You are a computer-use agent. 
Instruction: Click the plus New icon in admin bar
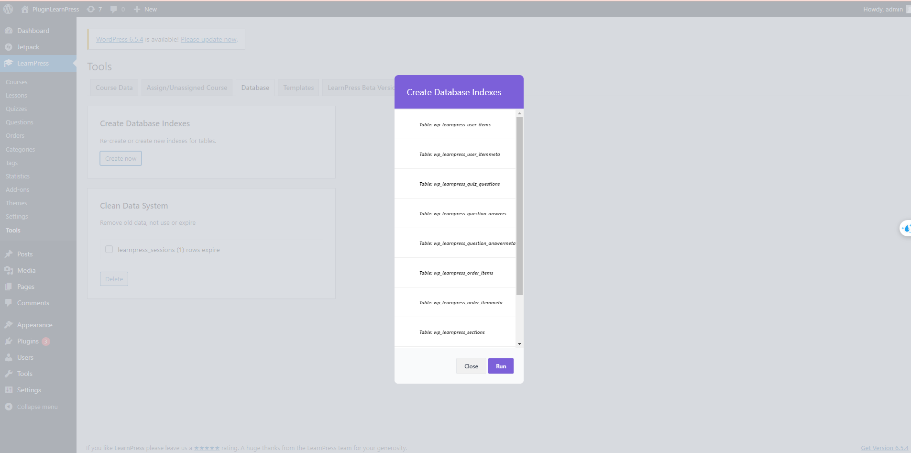[x=137, y=9]
